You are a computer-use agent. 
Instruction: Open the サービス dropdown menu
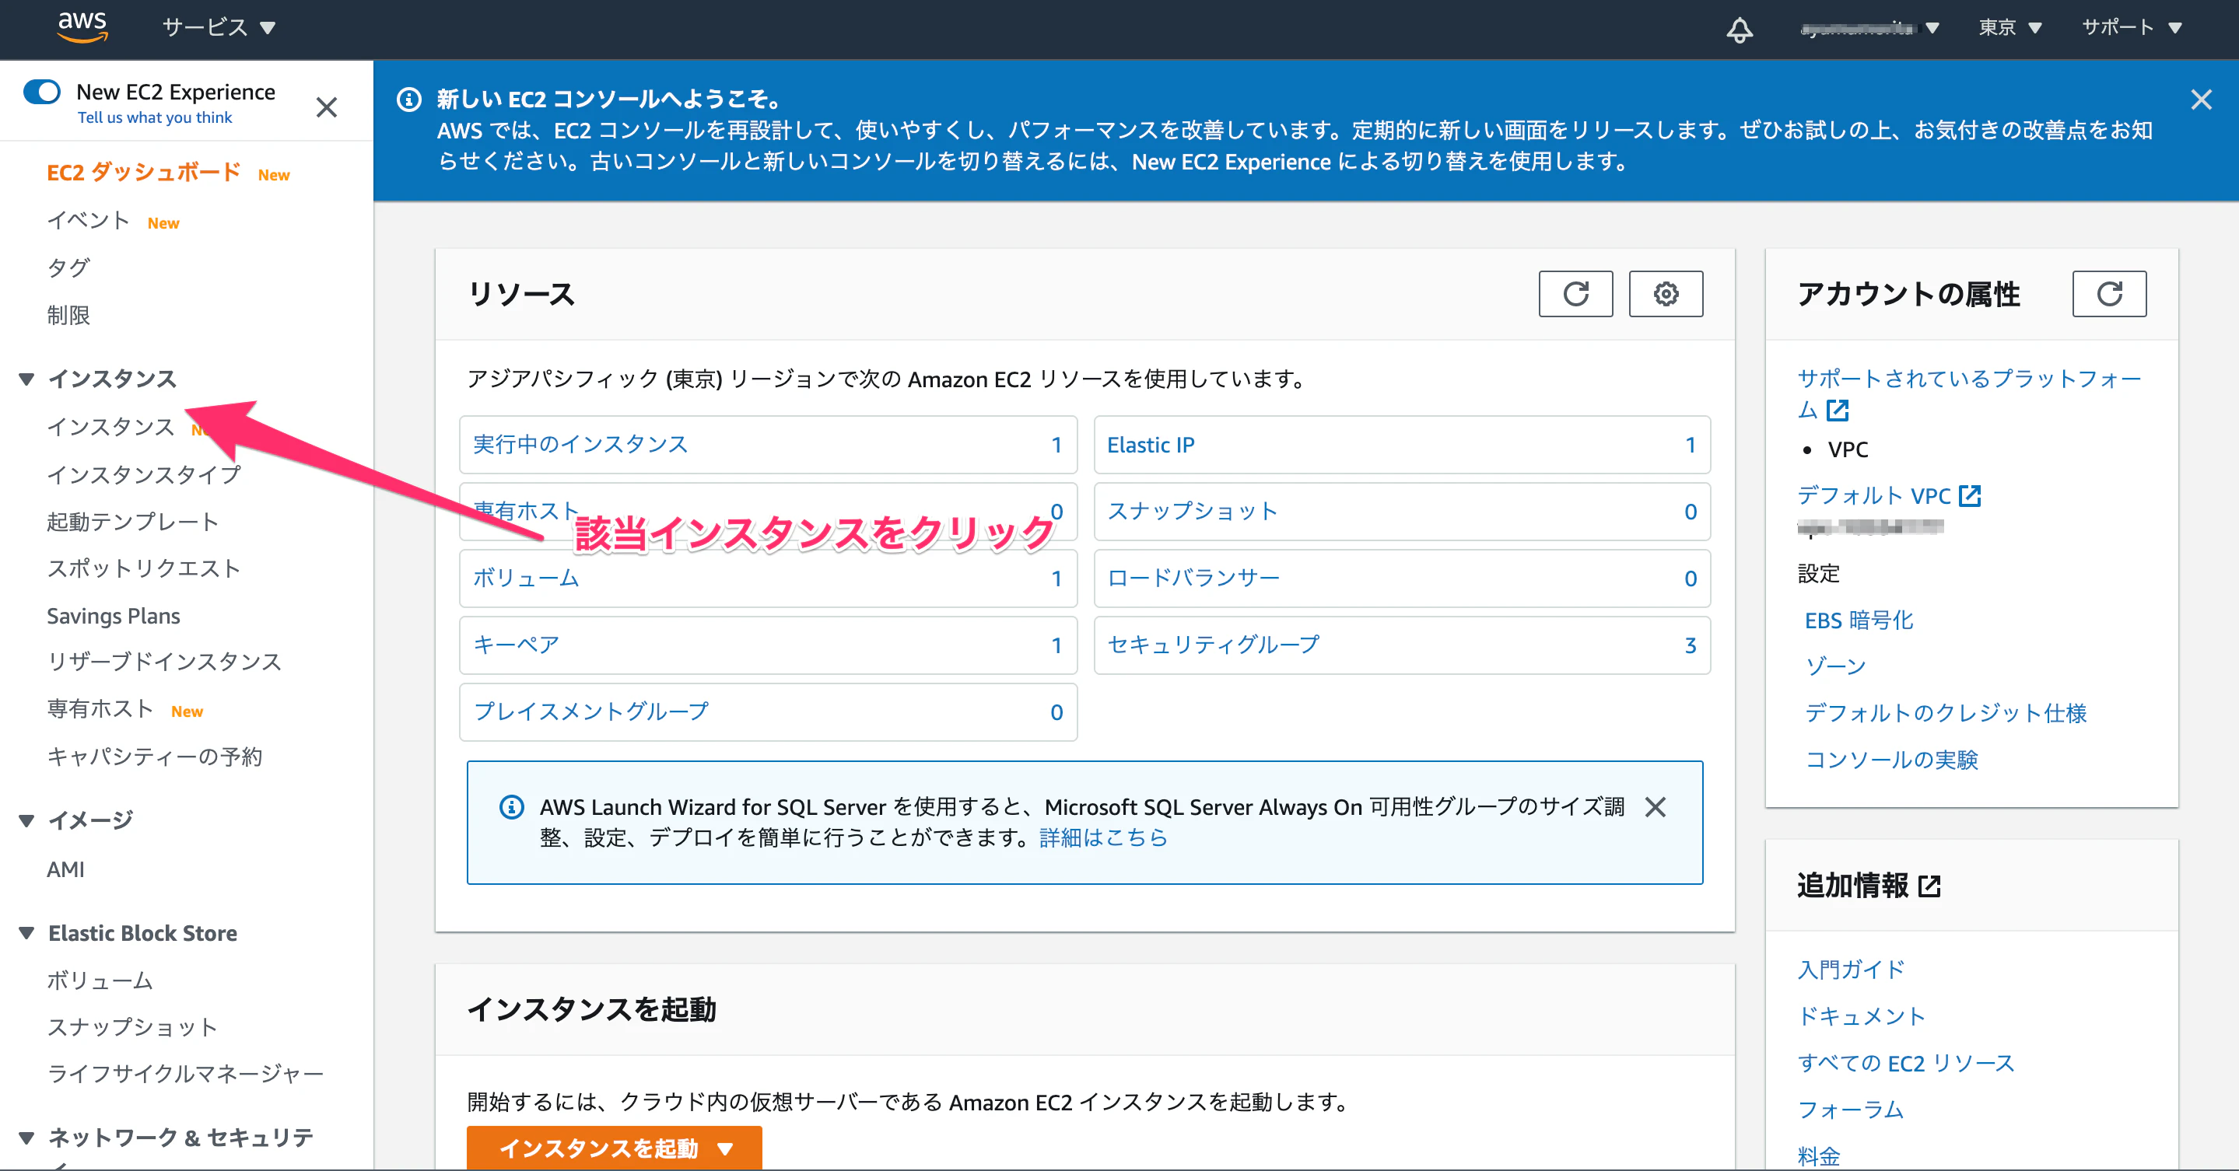coord(219,28)
